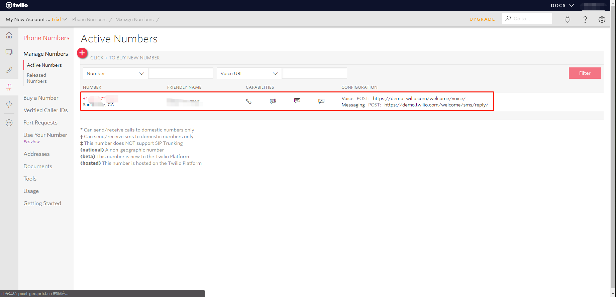This screenshot has width=616, height=297.
Task: Open the Runtime code brackets icon in sidebar
Action: [9, 104]
